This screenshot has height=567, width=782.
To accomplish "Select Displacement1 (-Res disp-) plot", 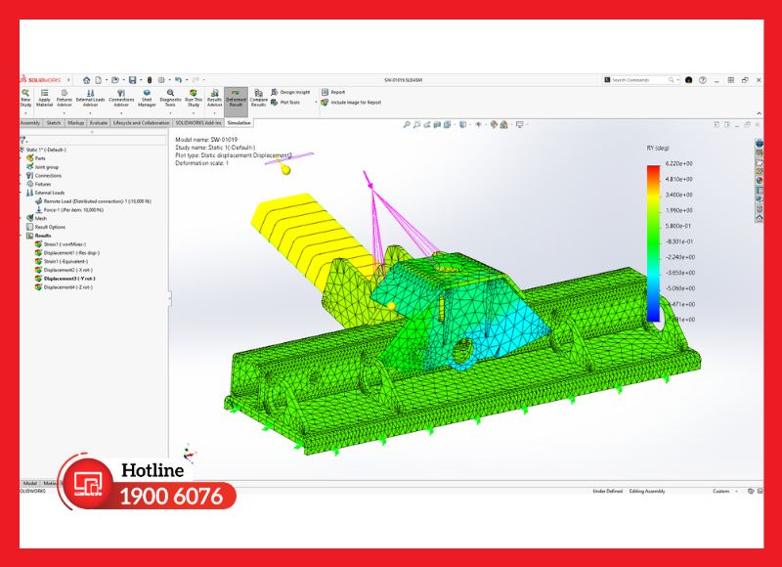I will tap(67, 253).
